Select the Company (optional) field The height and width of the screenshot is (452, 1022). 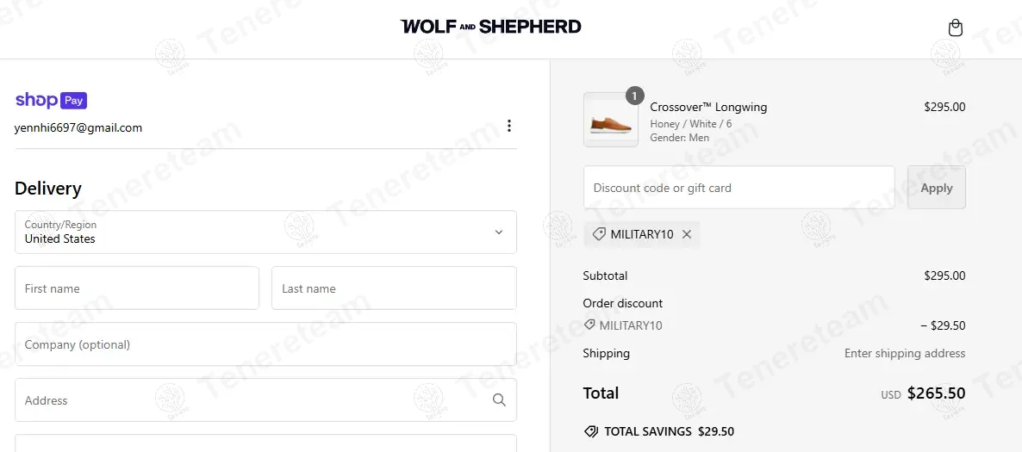265,344
